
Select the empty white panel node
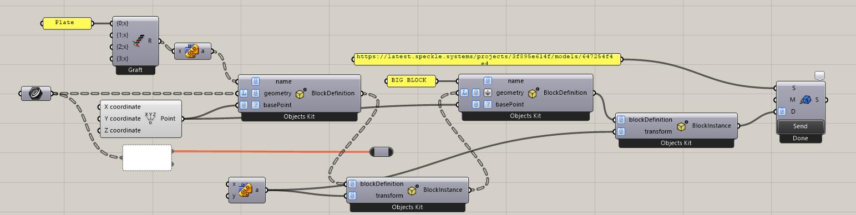147,157
